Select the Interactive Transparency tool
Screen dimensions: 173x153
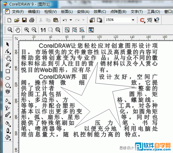point(8,108)
